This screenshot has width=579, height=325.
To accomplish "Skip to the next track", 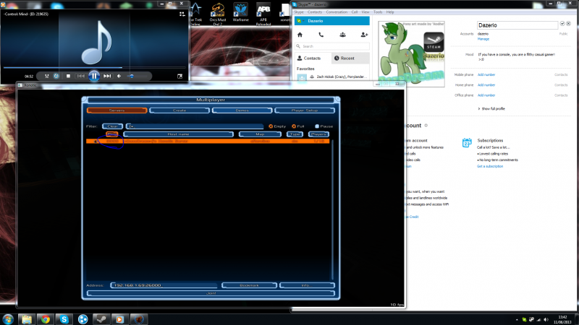I will click(x=107, y=76).
